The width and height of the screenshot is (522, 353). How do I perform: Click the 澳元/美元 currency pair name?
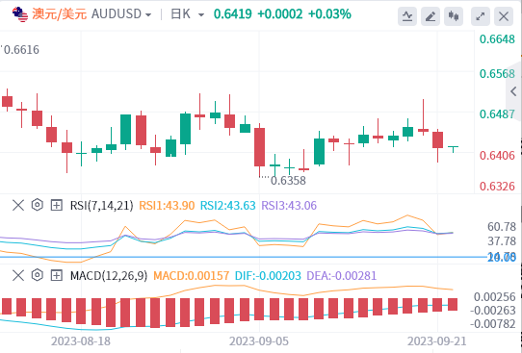pyautogui.click(x=60, y=14)
